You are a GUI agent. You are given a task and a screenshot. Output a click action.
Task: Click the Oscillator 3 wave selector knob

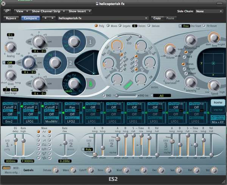(74, 84)
